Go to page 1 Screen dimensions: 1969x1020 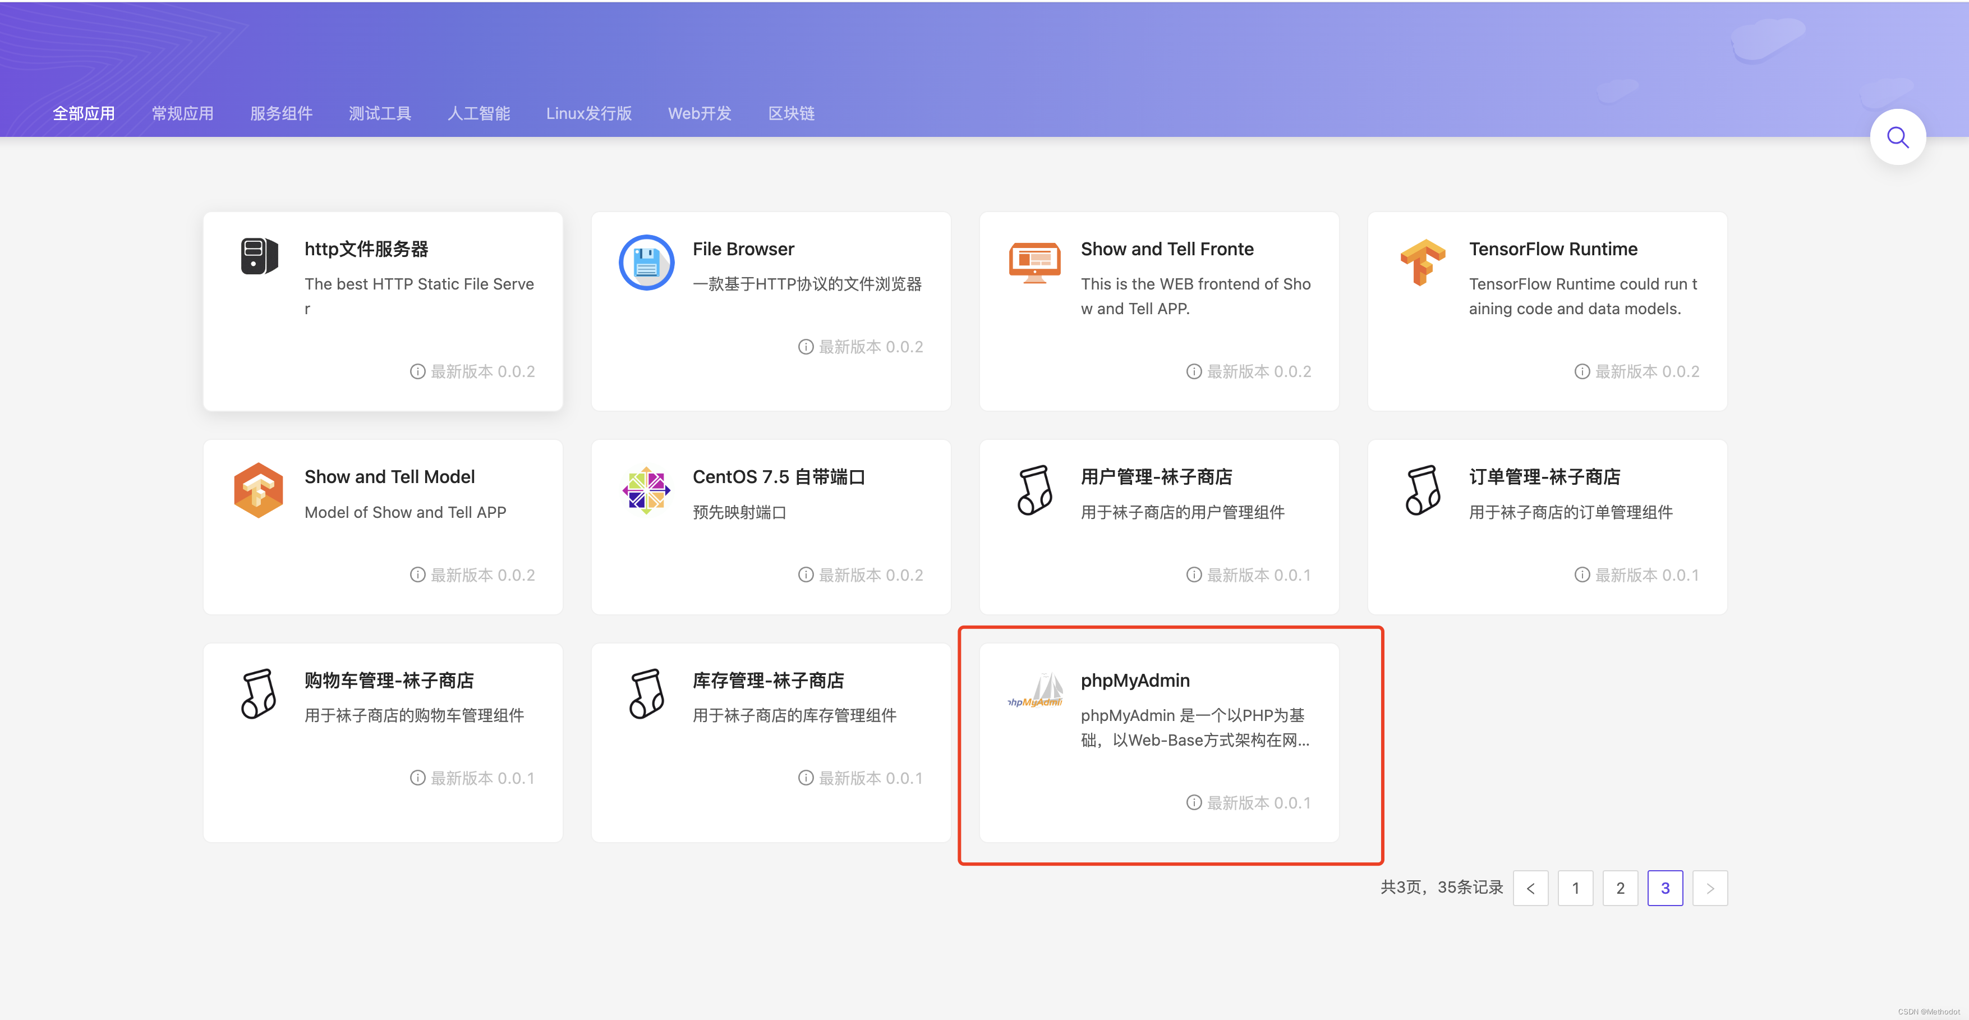(x=1575, y=888)
